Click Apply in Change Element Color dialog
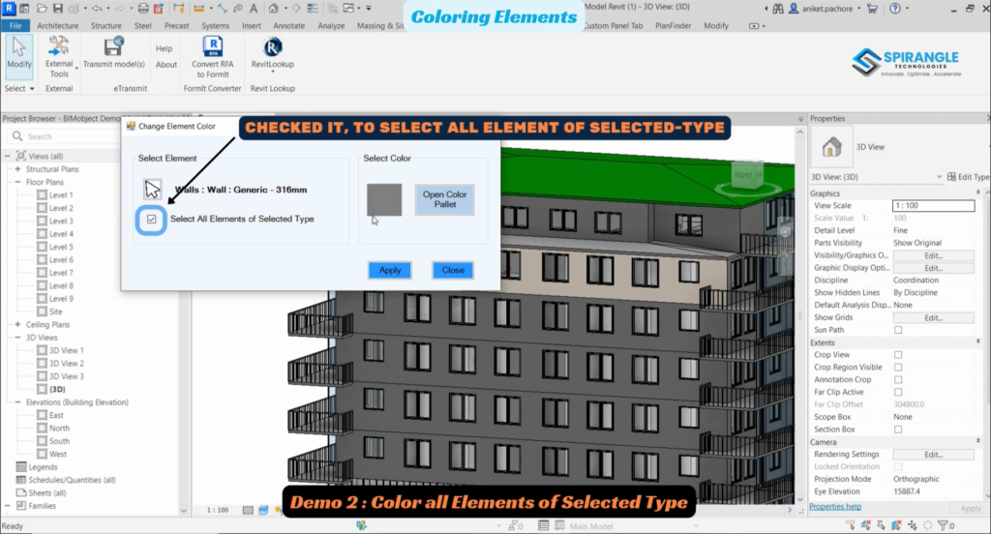The width and height of the screenshot is (991, 534). click(390, 271)
